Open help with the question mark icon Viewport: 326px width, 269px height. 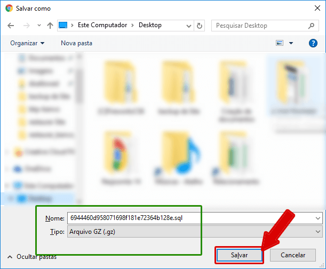[x=313, y=43]
